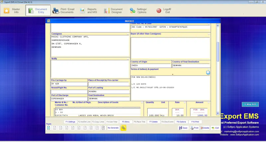Go to invoice page 6
The width and height of the screenshot is (266, 142).
(79, 128)
